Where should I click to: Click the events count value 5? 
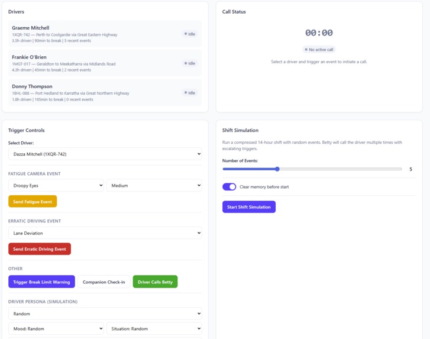tap(411, 169)
